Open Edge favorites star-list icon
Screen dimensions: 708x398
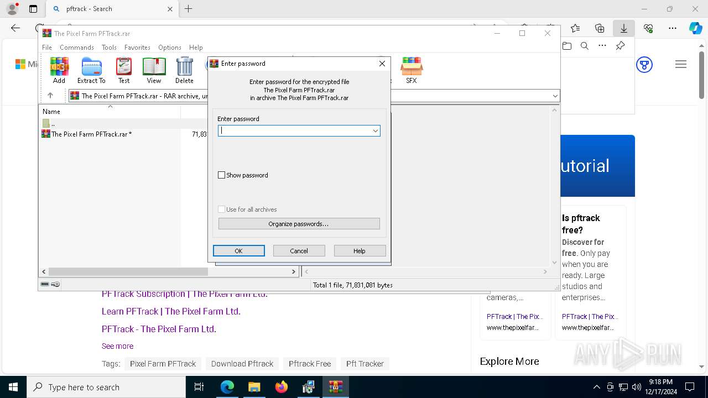coord(575,28)
